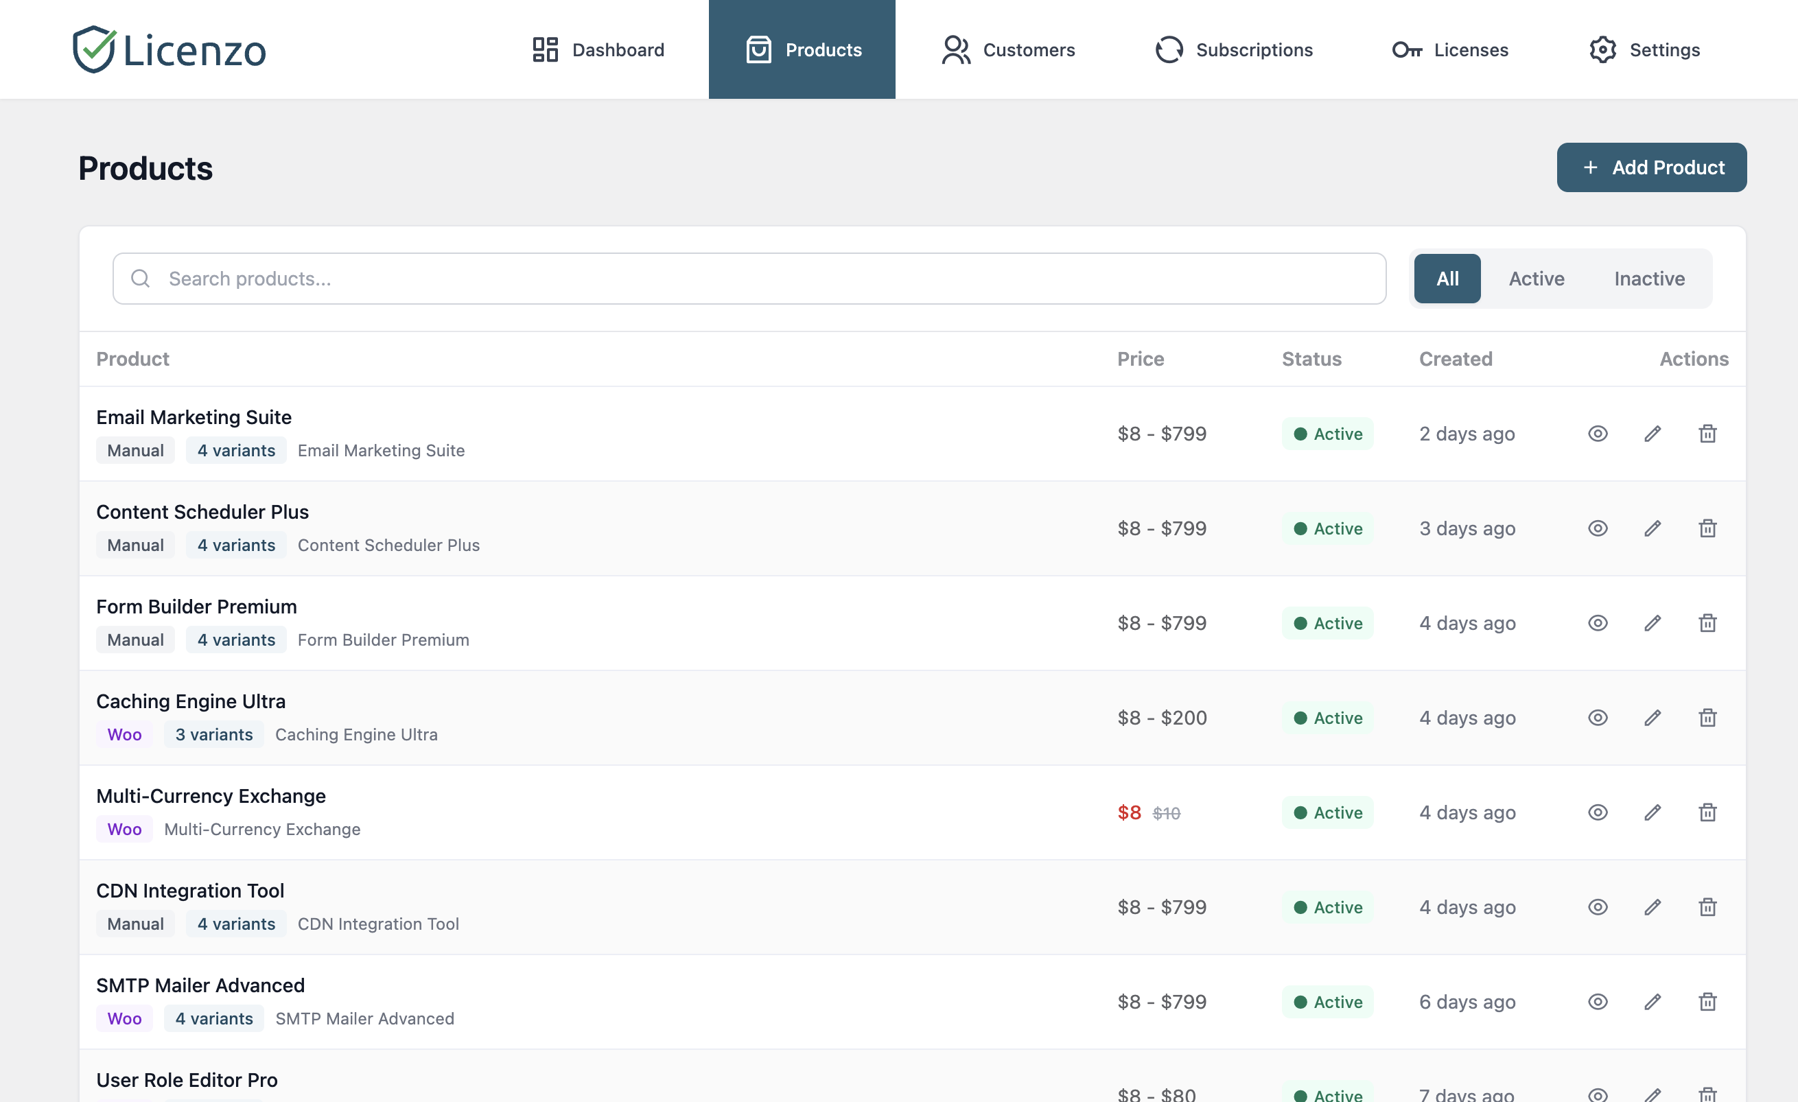Viewport: 1798px width, 1102px height.
Task: Open the Dashboard navigation icon
Action: point(544,49)
